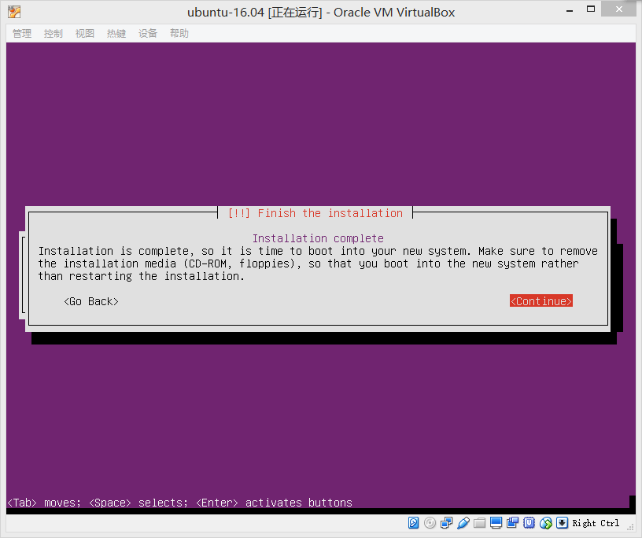The height and width of the screenshot is (538, 642).
Task: Open the 热键 menu
Action: pyautogui.click(x=116, y=33)
